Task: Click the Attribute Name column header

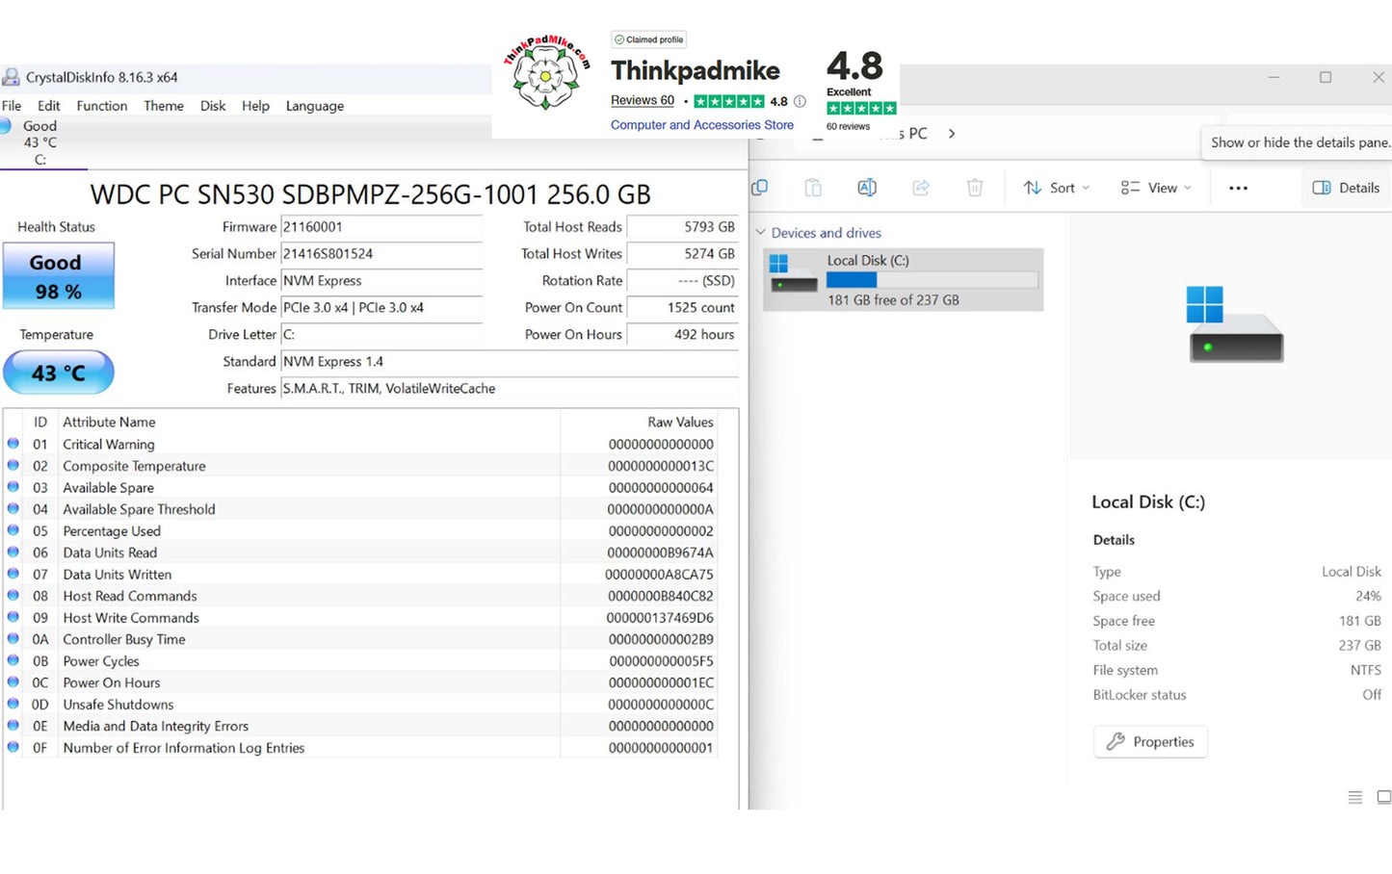Action: click(x=109, y=422)
